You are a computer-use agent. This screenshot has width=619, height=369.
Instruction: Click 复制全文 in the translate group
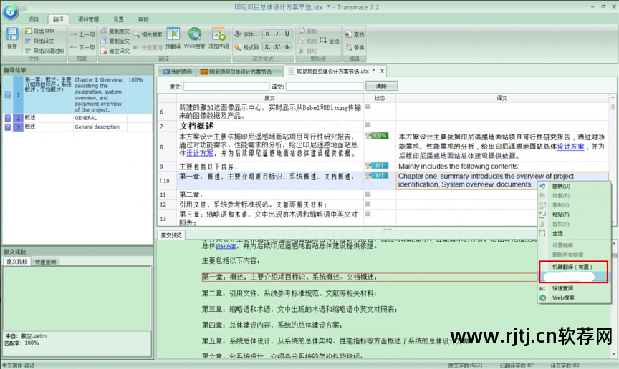[x=115, y=41]
